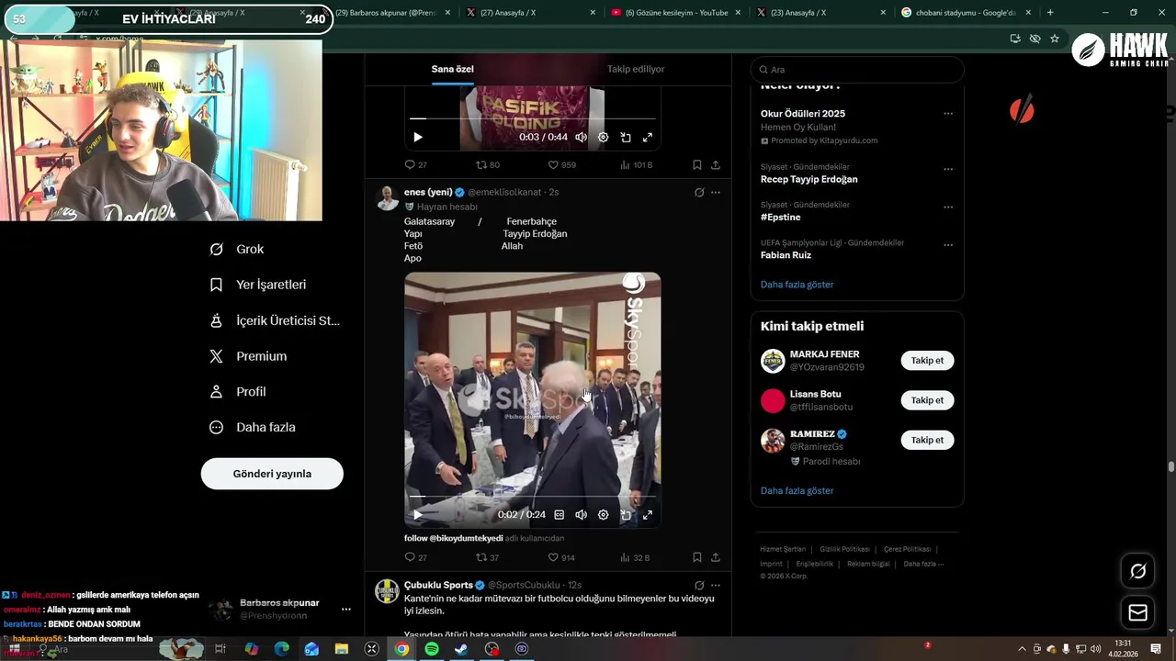Reply to the enes (yeni) tweet
This screenshot has height=661, width=1176.
[x=415, y=557]
